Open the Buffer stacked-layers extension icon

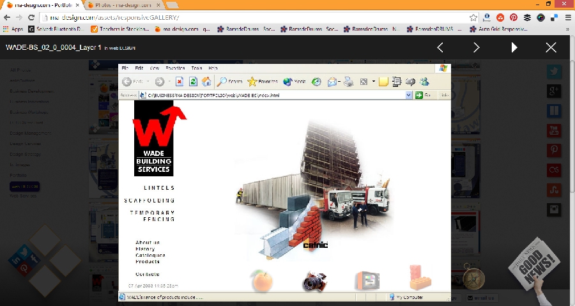[527, 17]
